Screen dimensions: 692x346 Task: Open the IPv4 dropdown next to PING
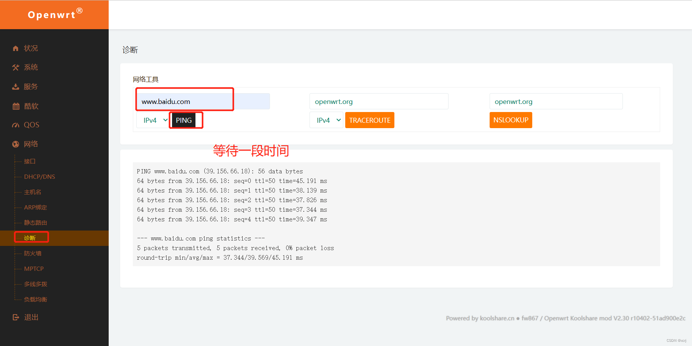(154, 120)
